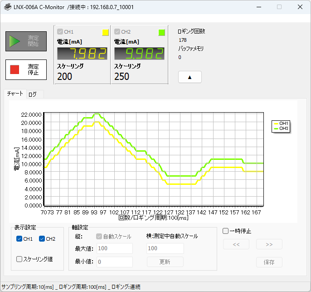This screenshot has width=311, height=292.
Task: Click the yellow CH1 color swatch
Action: [x=105, y=32]
